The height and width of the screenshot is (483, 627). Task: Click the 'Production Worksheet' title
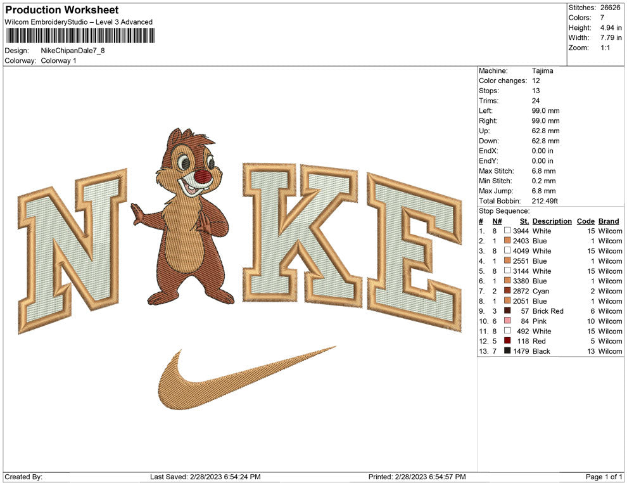[62, 10]
